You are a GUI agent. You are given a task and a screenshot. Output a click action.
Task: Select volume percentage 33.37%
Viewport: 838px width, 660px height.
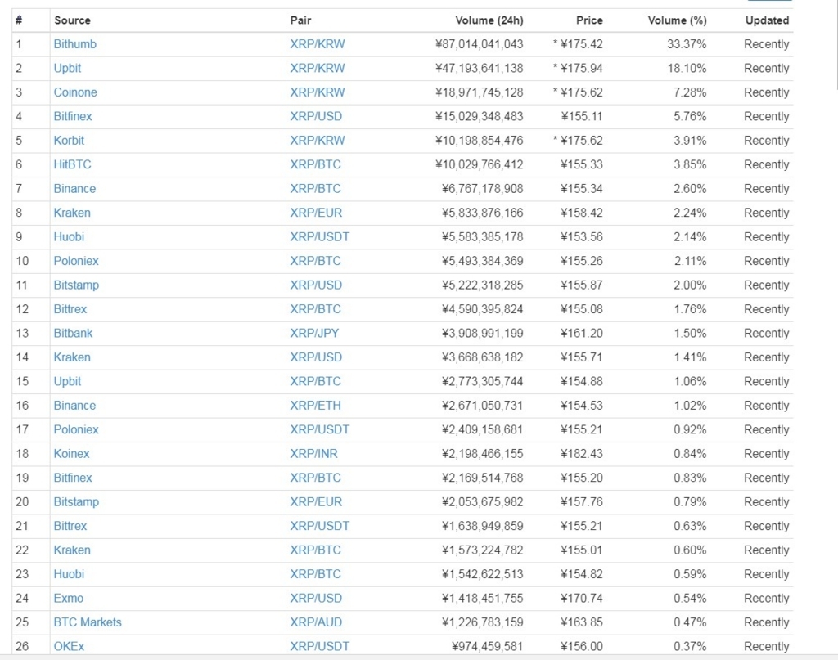687,44
